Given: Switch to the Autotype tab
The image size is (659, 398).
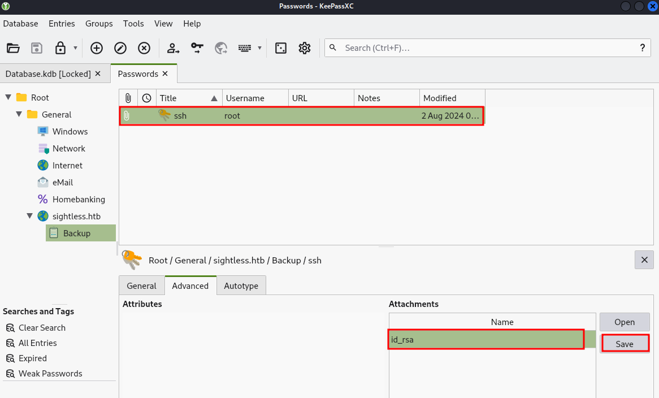Looking at the screenshot, I should point(241,286).
